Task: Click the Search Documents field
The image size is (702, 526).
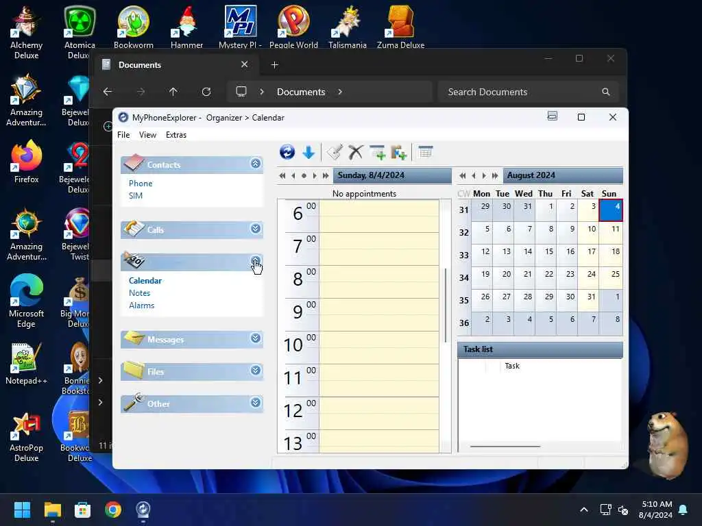Action: pos(529,92)
